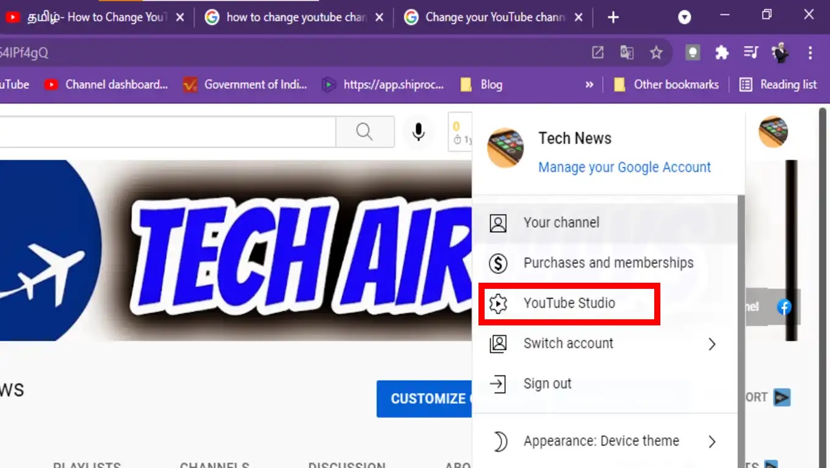Screen dimensions: 830x468
Task: Click the address bar URL text
Action: pyautogui.click(x=24, y=53)
